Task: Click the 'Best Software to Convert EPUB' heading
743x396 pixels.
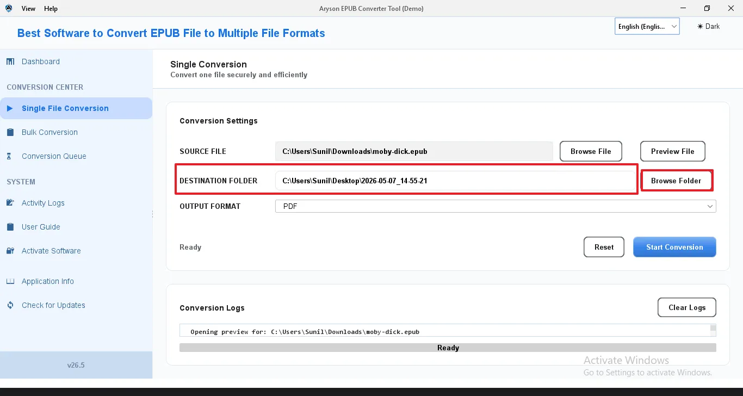Action: pos(171,33)
